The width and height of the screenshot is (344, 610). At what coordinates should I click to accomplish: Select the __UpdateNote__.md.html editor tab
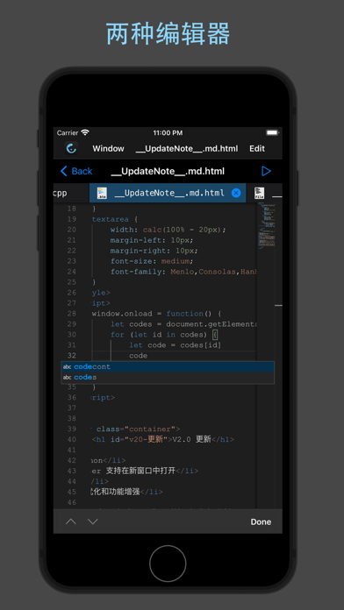[x=168, y=193]
